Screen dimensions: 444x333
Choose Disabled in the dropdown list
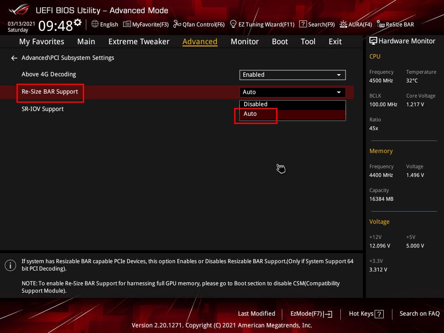(x=293, y=104)
